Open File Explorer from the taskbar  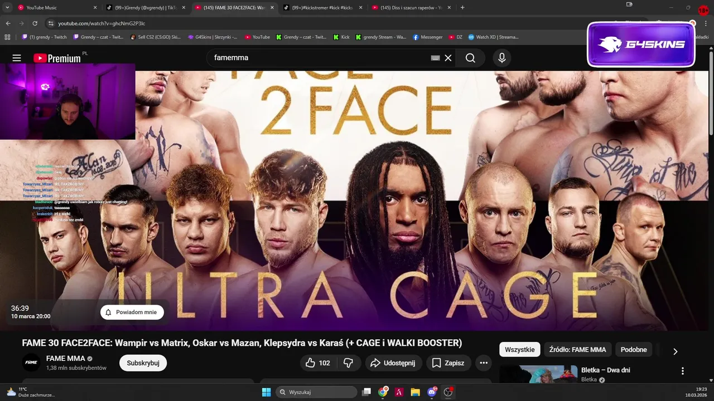415,392
